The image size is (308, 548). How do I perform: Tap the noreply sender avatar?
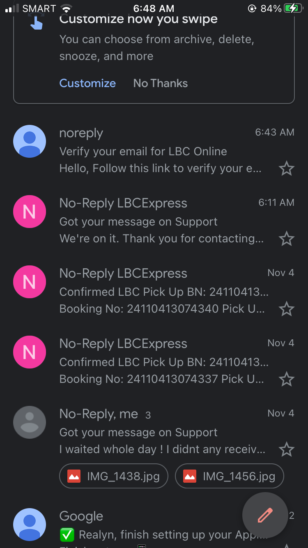tap(30, 141)
